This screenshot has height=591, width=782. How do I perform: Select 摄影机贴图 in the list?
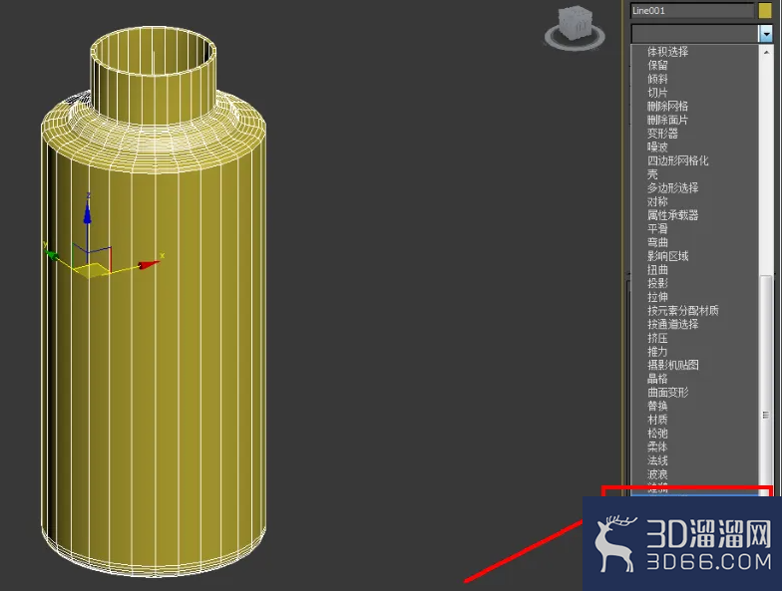click(672, 365)
